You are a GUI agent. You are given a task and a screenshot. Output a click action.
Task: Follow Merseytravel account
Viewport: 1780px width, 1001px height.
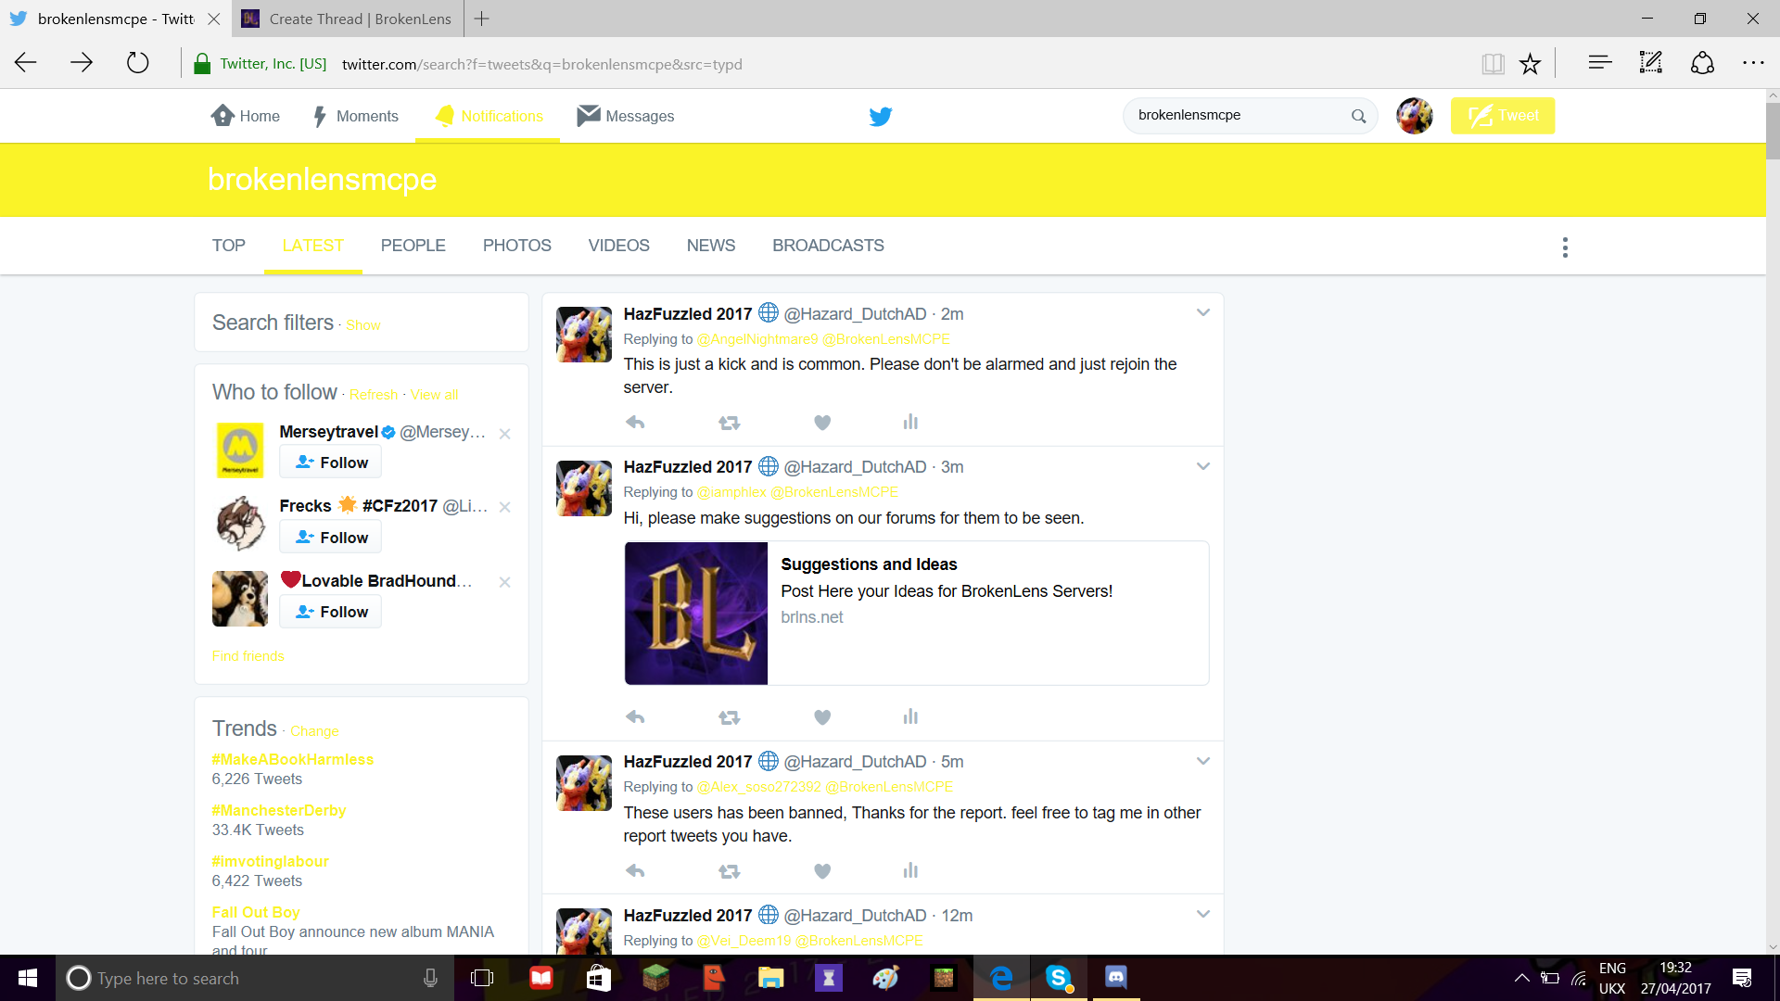click(x=331, y=462)
